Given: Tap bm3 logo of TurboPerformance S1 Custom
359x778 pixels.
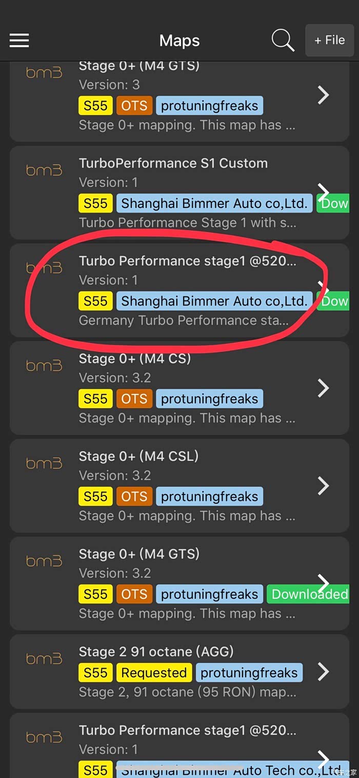Looking at the screenshot, I should (44, 170).
